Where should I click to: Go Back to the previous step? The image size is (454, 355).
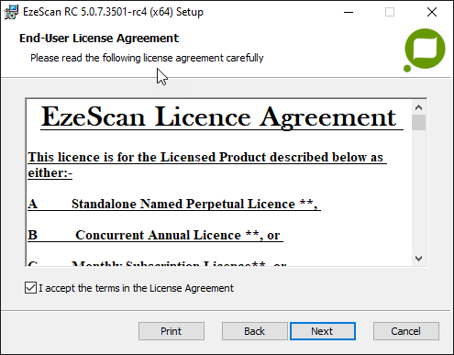(x=255, y=331)
